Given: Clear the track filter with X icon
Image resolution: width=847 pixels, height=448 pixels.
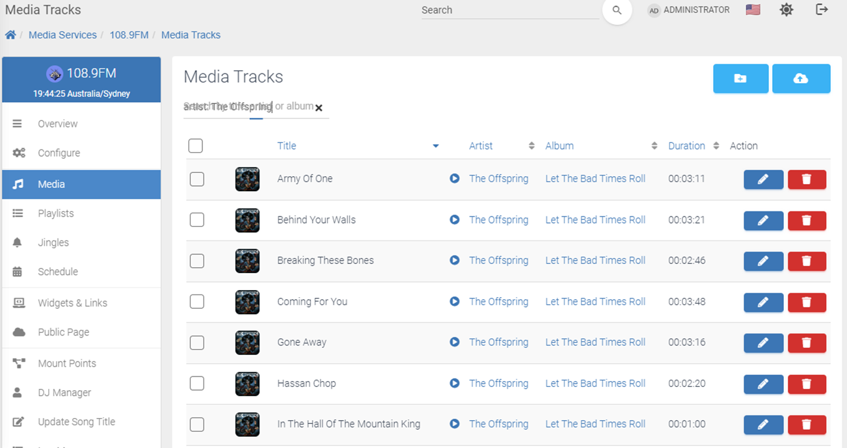Looking at the screenshot, I should coord(319,108).
